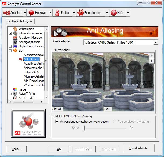Click the Einstellungen gear icon
164x157 pixels.
coord(81,13)
